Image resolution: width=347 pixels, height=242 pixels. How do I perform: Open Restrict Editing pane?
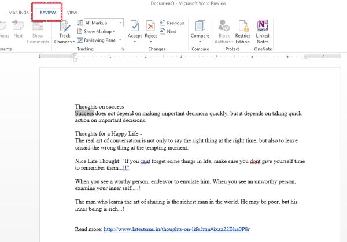click(242, 32)
